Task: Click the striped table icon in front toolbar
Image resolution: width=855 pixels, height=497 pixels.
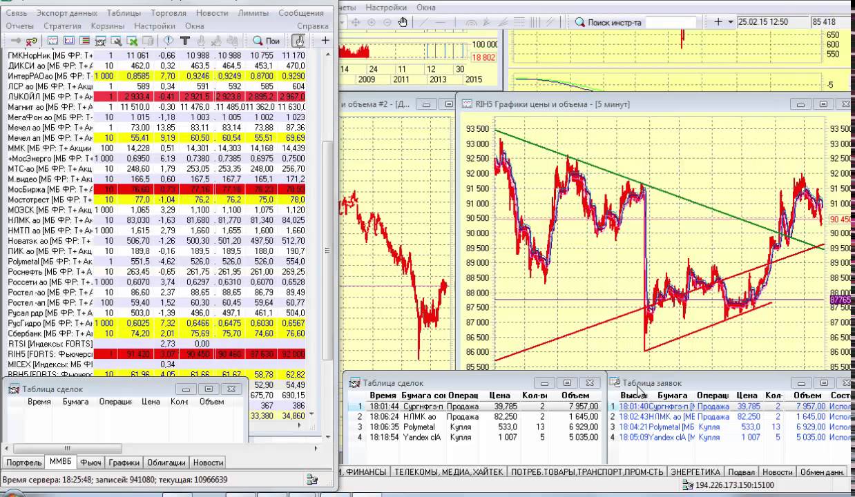Action: [x=85, y=41]
